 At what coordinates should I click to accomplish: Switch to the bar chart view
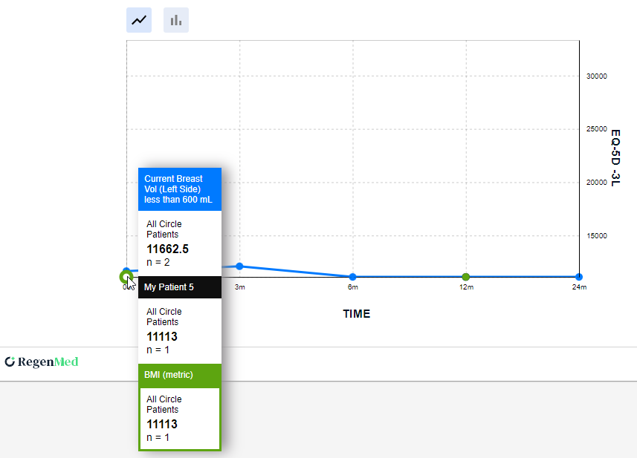[176, 20]
